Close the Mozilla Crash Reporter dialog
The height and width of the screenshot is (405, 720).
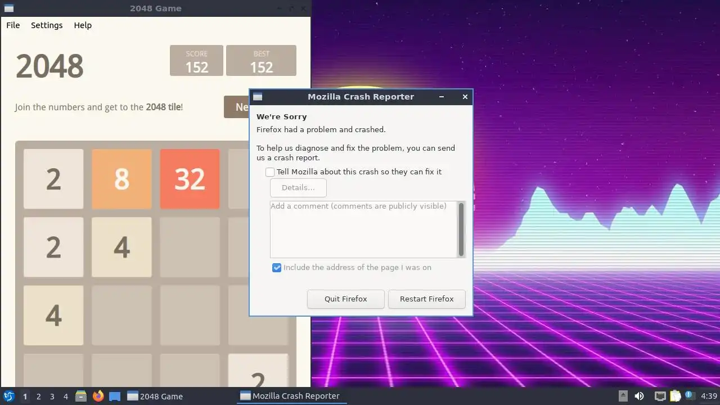(465, 97)
